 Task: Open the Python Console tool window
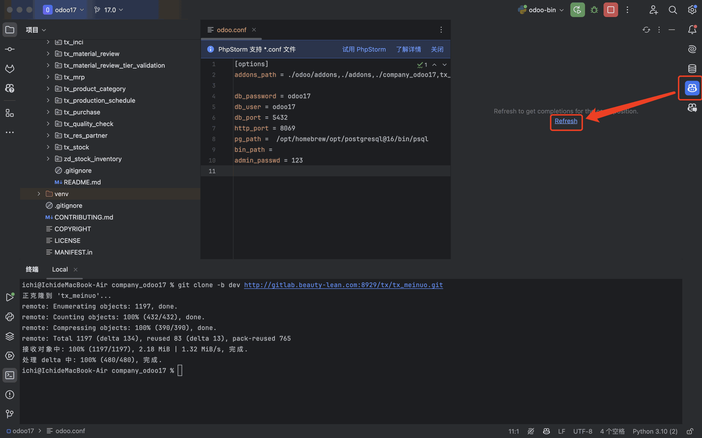click(10, 317)
